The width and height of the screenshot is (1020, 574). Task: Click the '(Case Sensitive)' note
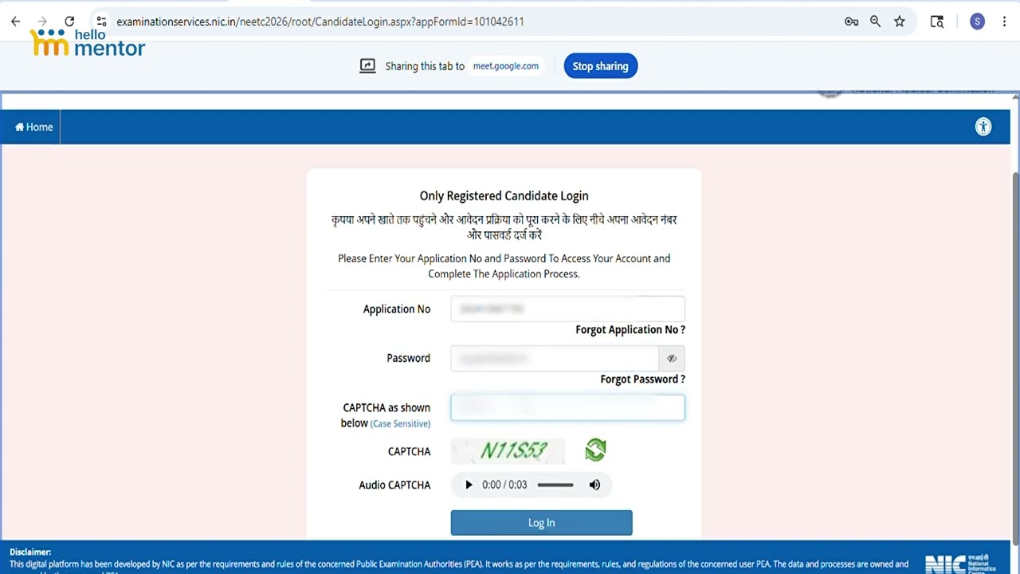point(400,424)
